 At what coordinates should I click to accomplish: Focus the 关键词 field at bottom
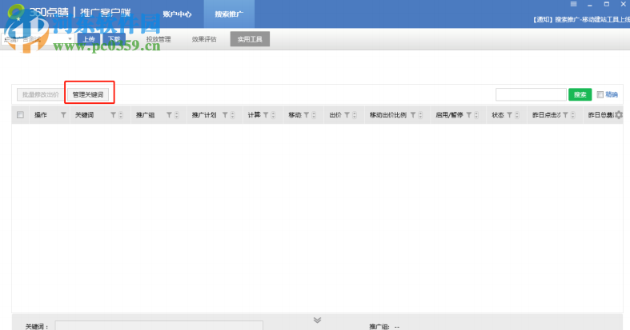point(159,325)
